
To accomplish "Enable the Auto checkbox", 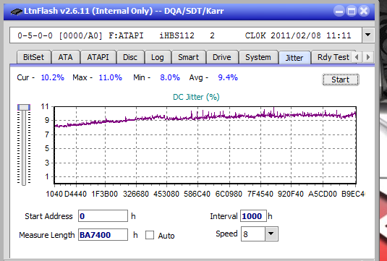I will (x=150, y=236).
